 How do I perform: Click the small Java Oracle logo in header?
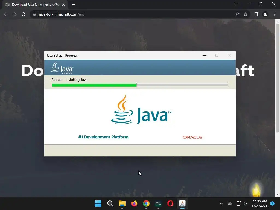pos(62,68)
